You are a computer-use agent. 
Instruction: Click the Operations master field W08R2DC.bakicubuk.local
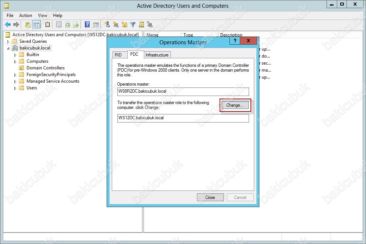click(183, 92)
